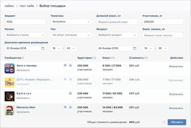Open calendar icon for 22 Января 2018
Viewport: 191px width, 128px height.
tap(43, 48)
